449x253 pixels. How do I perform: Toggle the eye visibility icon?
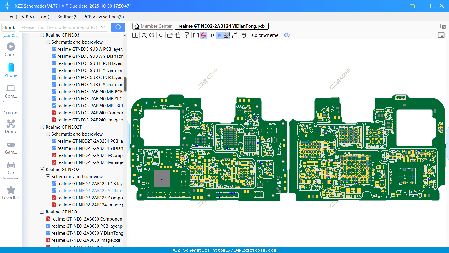[287, 35]
